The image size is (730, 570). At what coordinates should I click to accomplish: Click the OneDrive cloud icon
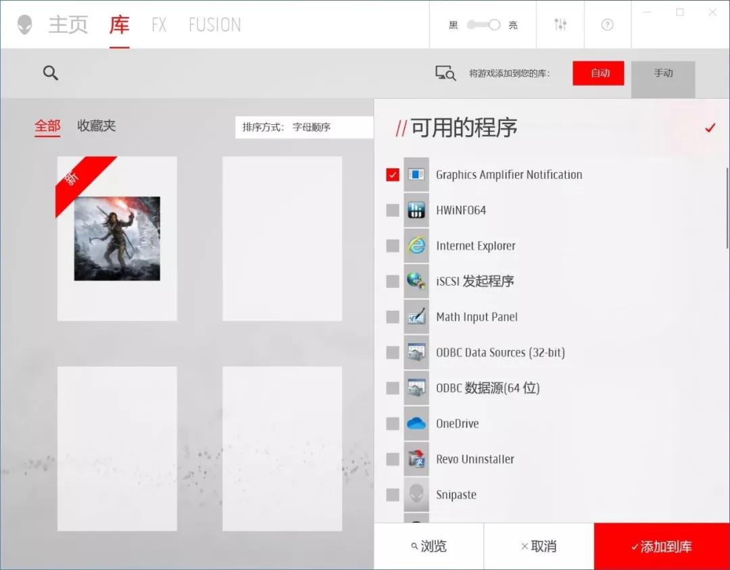coord(416,423)
